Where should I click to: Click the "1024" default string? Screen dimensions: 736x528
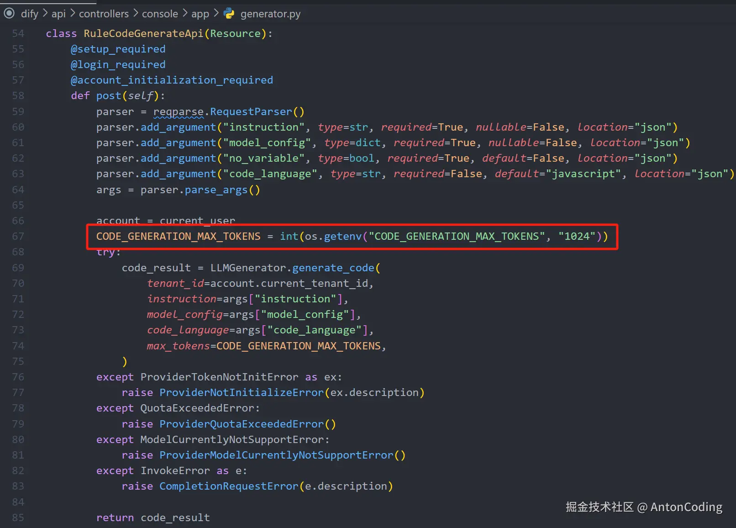577,236
